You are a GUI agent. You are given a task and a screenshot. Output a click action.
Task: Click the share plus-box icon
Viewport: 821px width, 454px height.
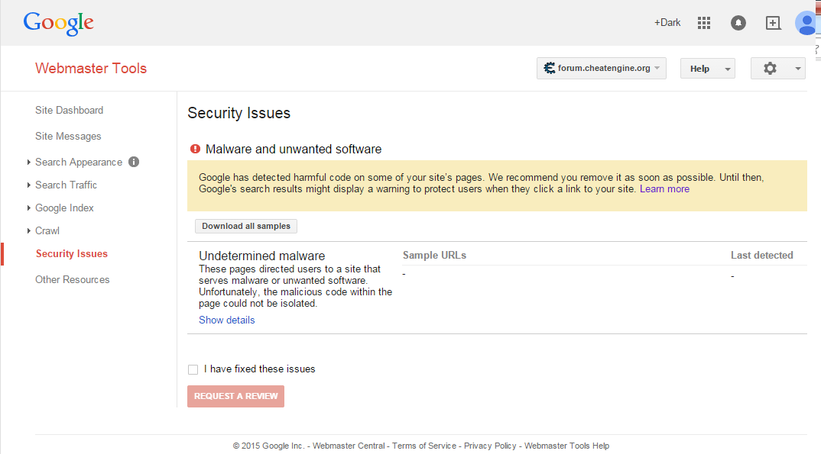[773, 23]
